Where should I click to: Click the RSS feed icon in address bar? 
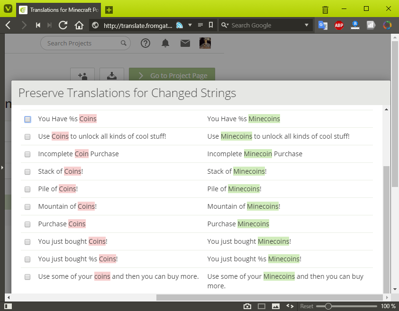point(180,25)
